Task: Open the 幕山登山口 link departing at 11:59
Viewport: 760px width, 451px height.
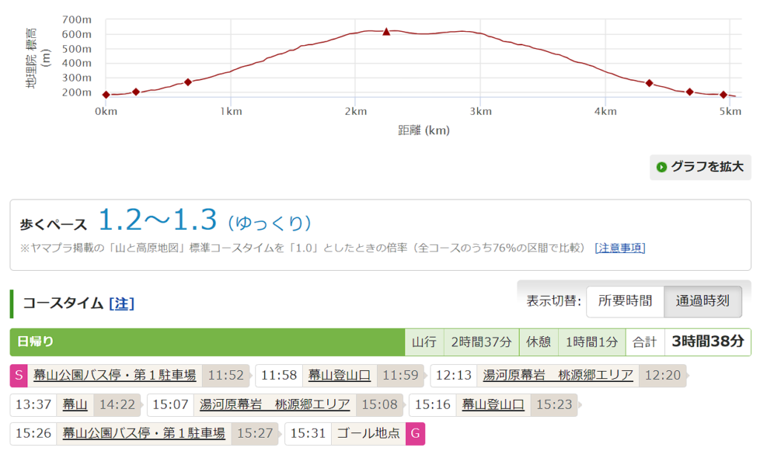Action: (x=339, y=375)
